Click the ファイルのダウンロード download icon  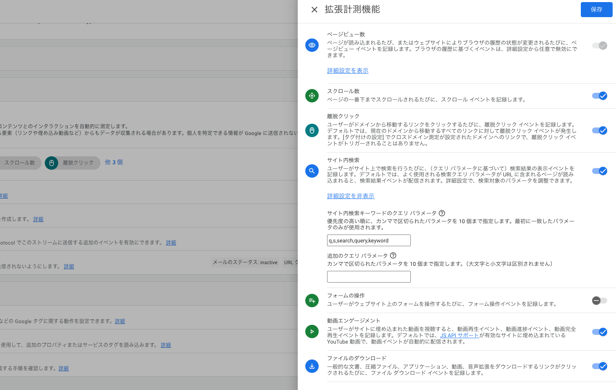point(312,366)
